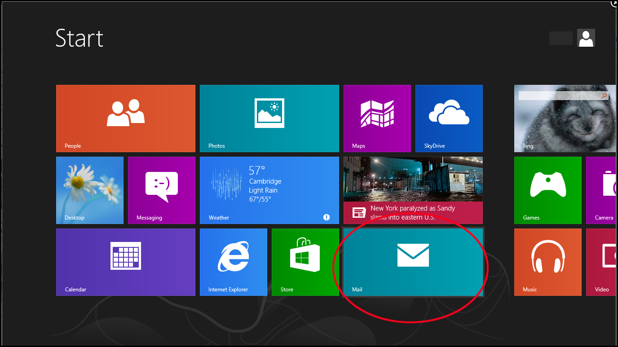Viewport: 618px width, 347px height.
Task: Open the Camera tile
Action: [x=602, y=190]
